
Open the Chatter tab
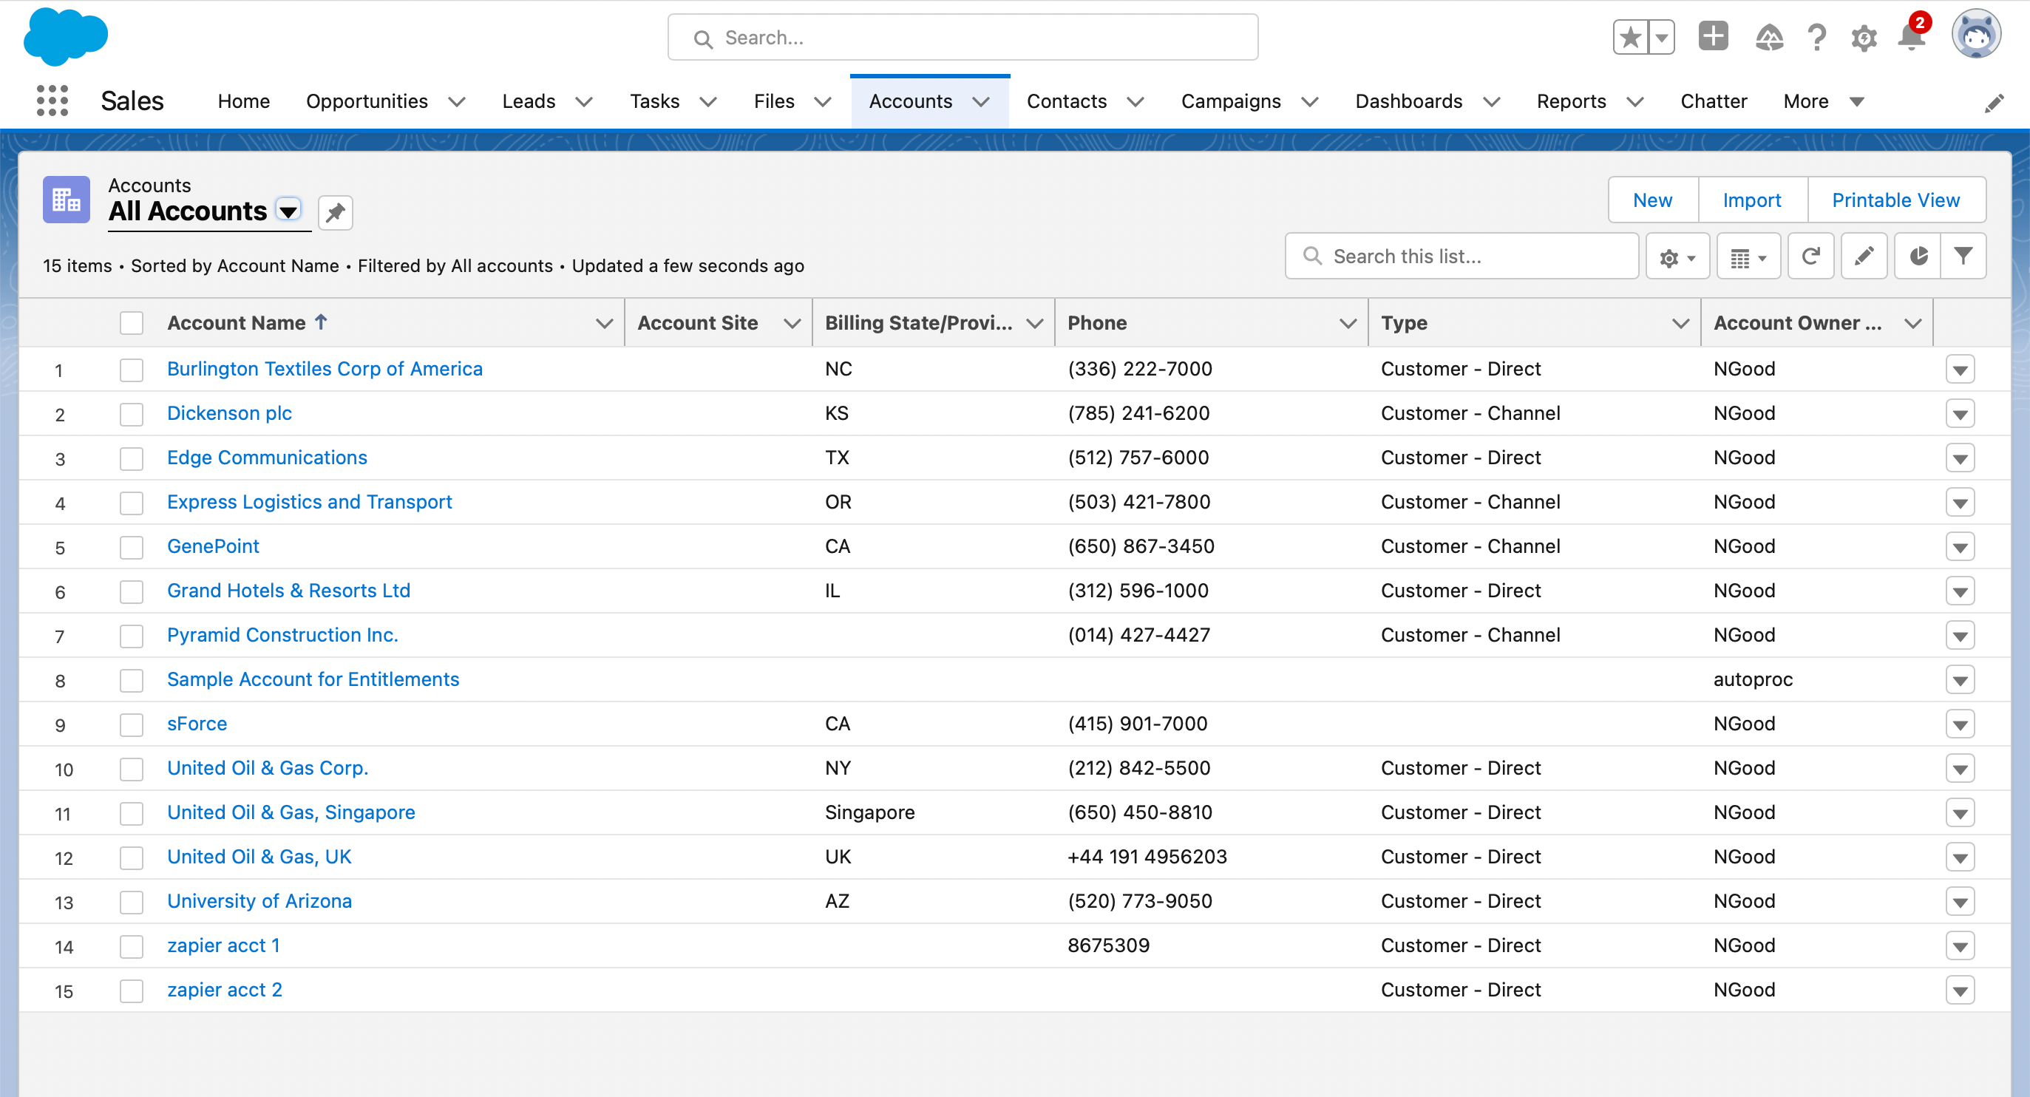(1714, 102)
